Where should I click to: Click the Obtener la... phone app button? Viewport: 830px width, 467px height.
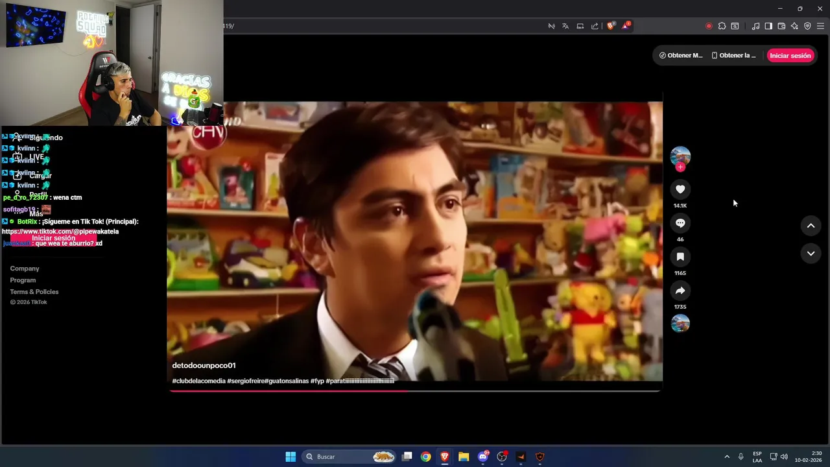coord(733,56)
